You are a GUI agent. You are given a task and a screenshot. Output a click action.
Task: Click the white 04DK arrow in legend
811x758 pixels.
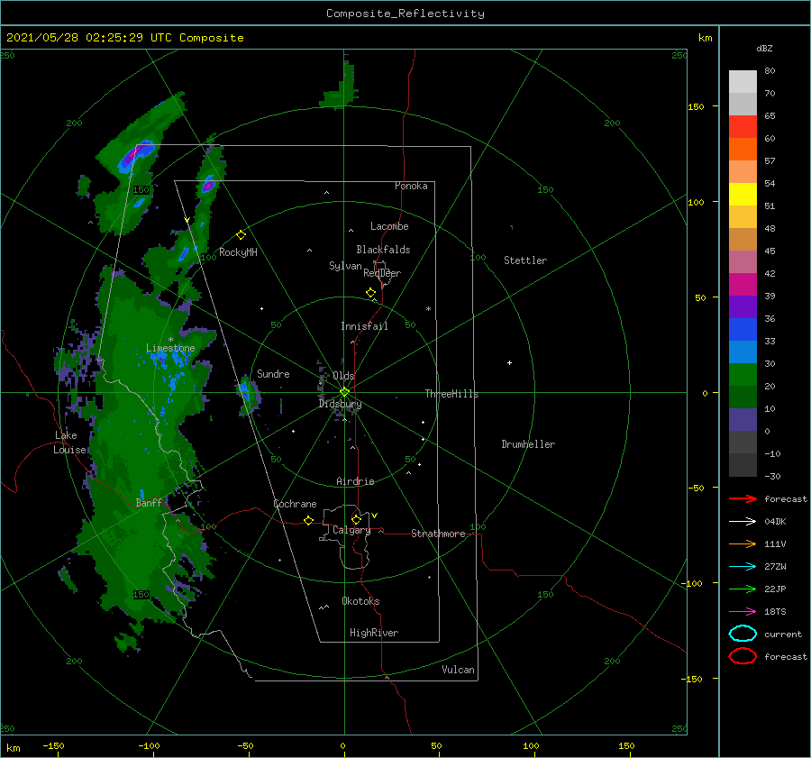tap(743, 521)
